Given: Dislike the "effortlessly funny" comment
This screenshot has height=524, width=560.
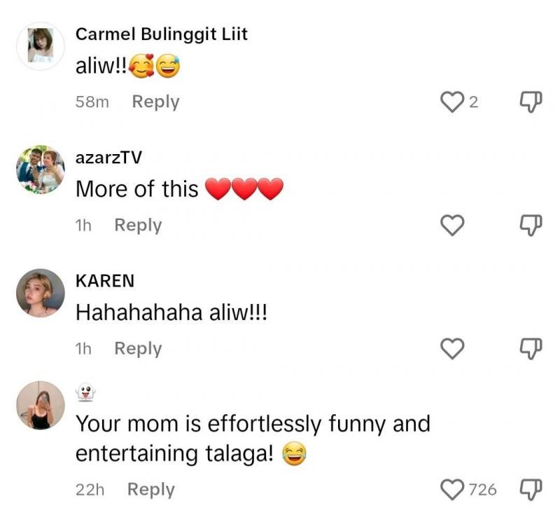Looking at the screenshot, I should [531, 489].
